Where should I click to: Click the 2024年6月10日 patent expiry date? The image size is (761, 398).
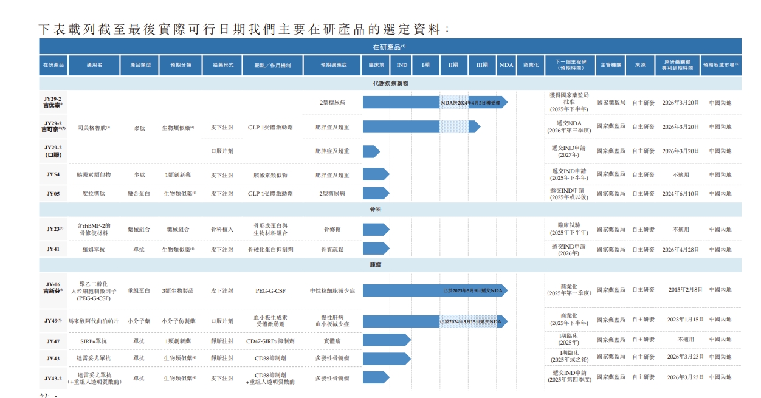[680, 194]
